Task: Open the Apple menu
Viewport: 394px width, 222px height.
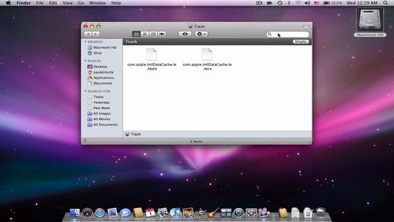Action: (8, 3)
